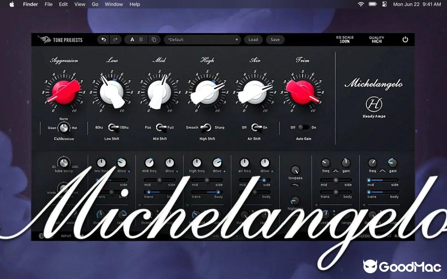Screen dimensions: 447x279
Task: Click the redo arrow in the plugin toolbar
Action: click(x=115, y=40)
